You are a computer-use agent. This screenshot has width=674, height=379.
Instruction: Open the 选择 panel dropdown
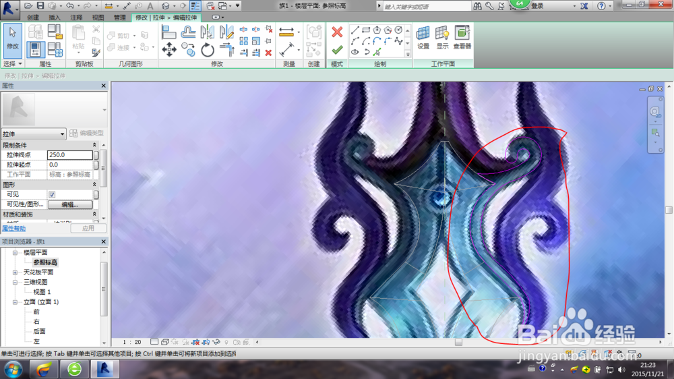tap(12, 63)
